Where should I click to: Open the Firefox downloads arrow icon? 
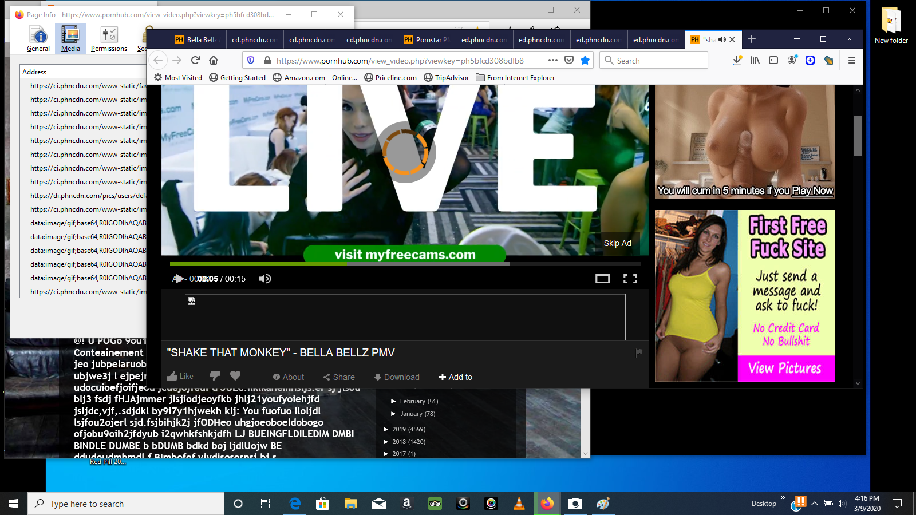click(x=737, y=60)
